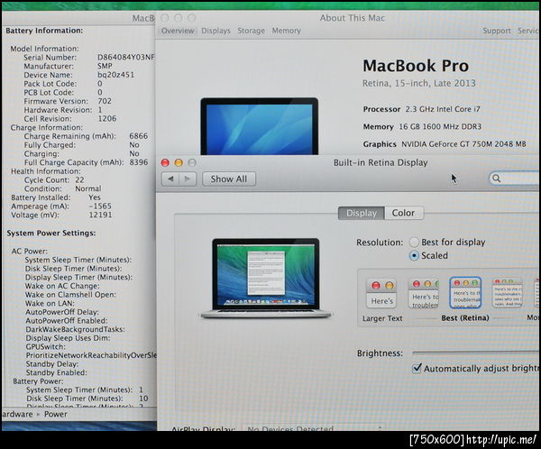Image resolution: width=541 pixels, height=449 pixels.
Task: Open the Displays tab in About This Mac
Action: (215, 31)
